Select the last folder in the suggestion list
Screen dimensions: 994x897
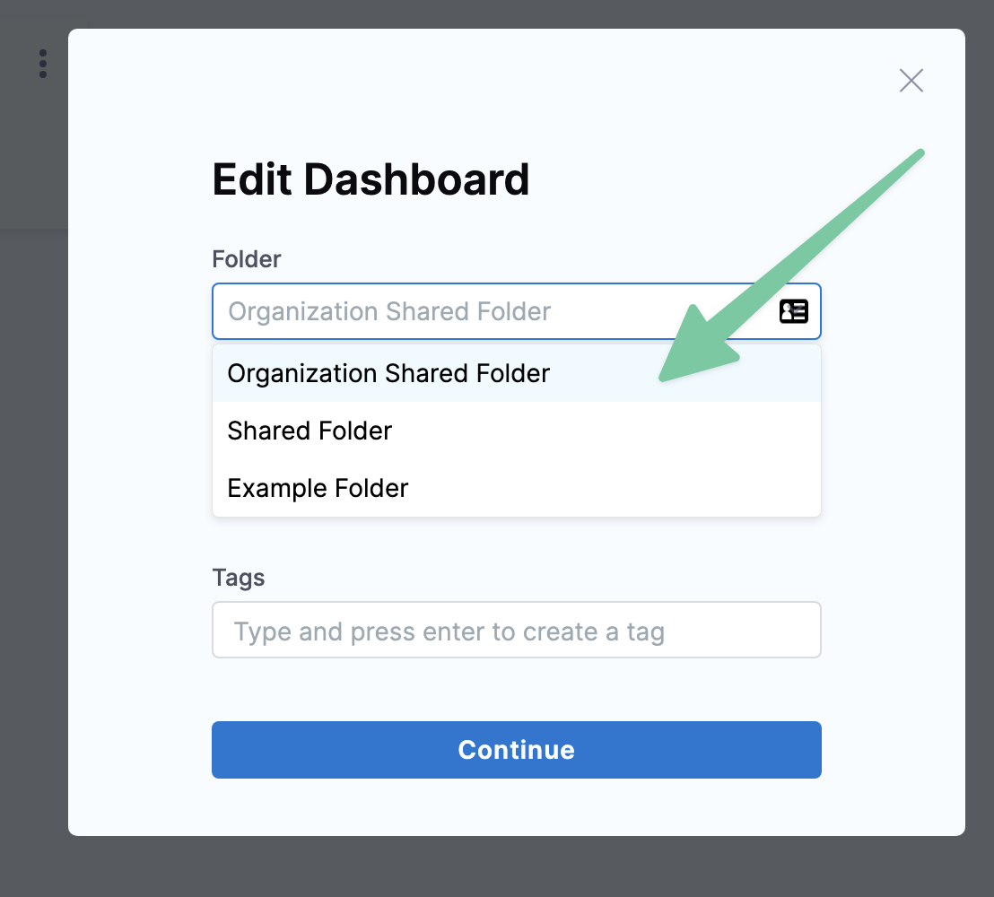(318, 488)
